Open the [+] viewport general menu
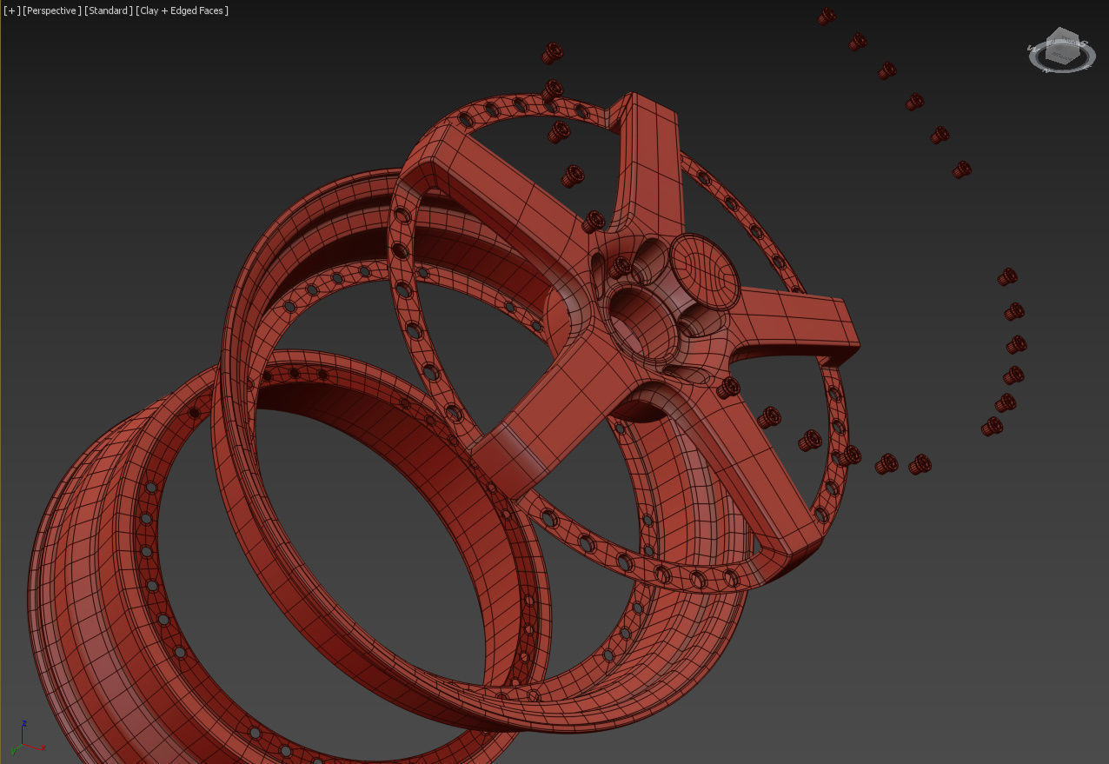This screenshot has height=764, width=1109. [11, 10]
